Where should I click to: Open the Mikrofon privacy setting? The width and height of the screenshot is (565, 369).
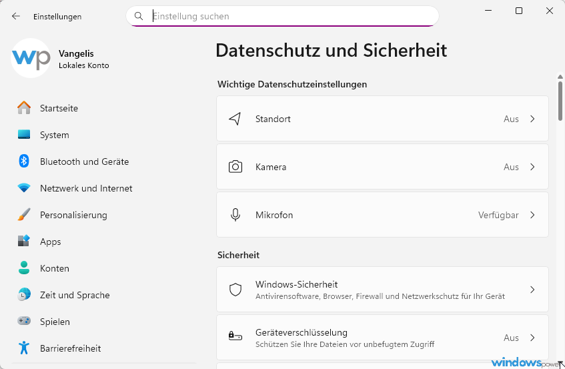tap(382, 215)
